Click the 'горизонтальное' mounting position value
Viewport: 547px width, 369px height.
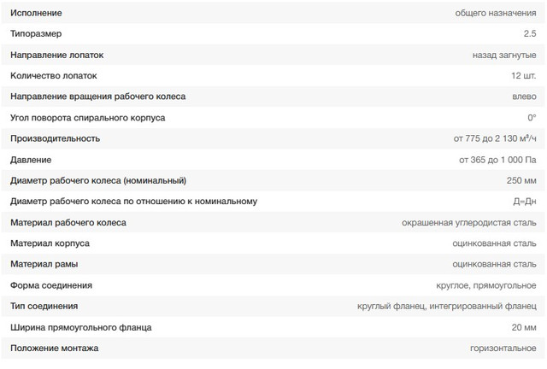coord(503,348)
